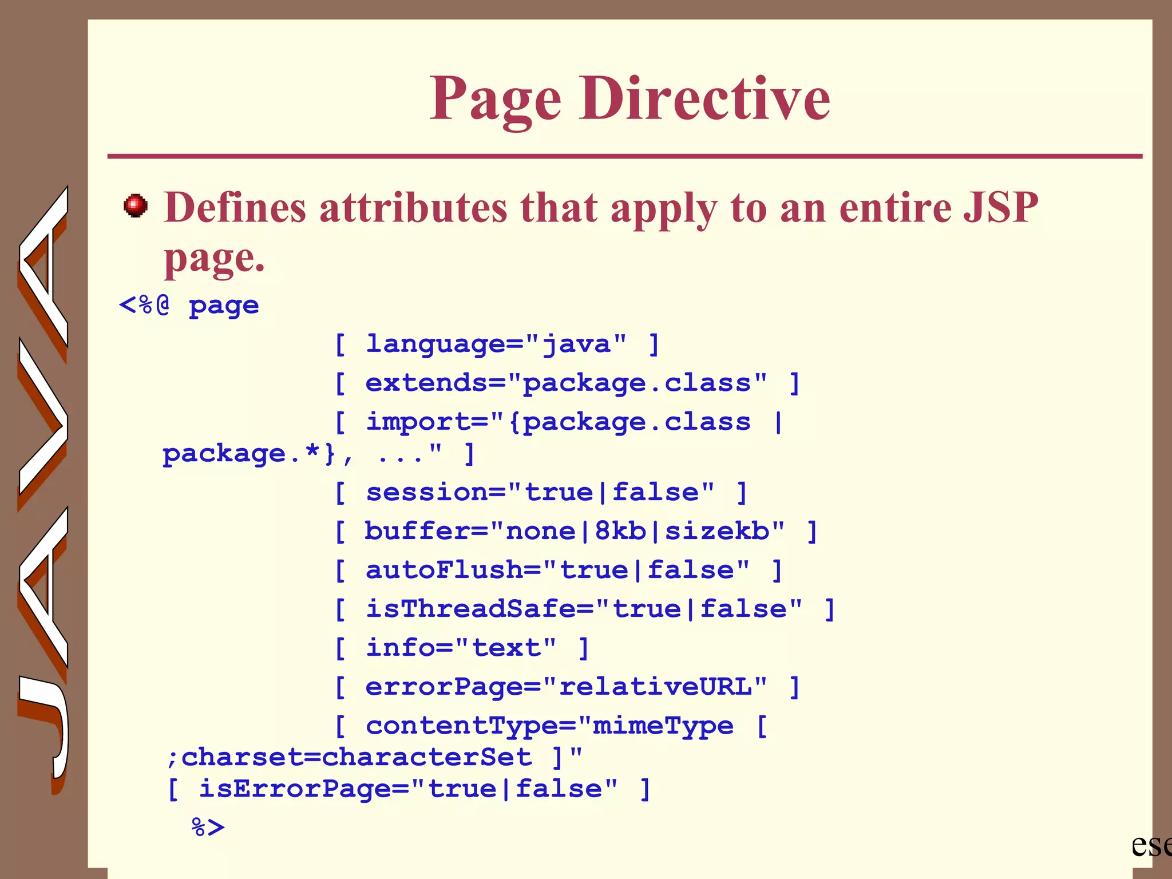Click the ';charset=characterSet ]"' line
Screen dimensions: 1172x879
[374, 758]
